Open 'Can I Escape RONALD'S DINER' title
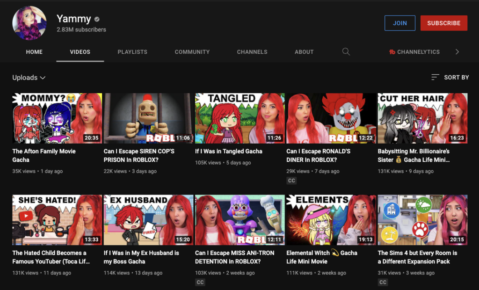The width and height of the screenshot is (479, 290). point(318,156)
